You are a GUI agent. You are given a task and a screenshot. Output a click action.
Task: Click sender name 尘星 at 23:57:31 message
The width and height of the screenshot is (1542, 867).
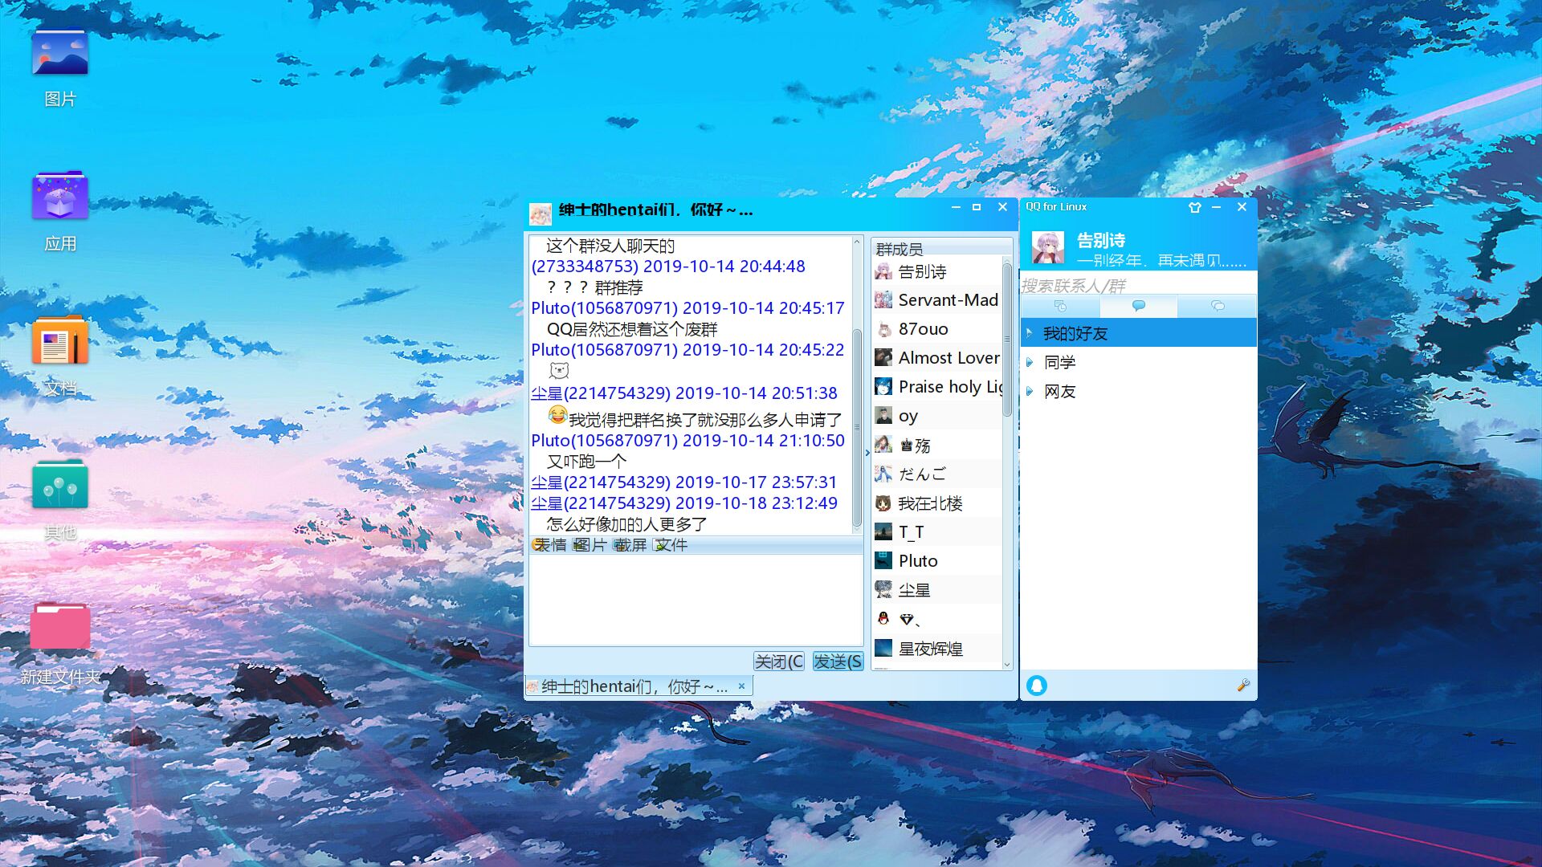click(x=547, y=482)
